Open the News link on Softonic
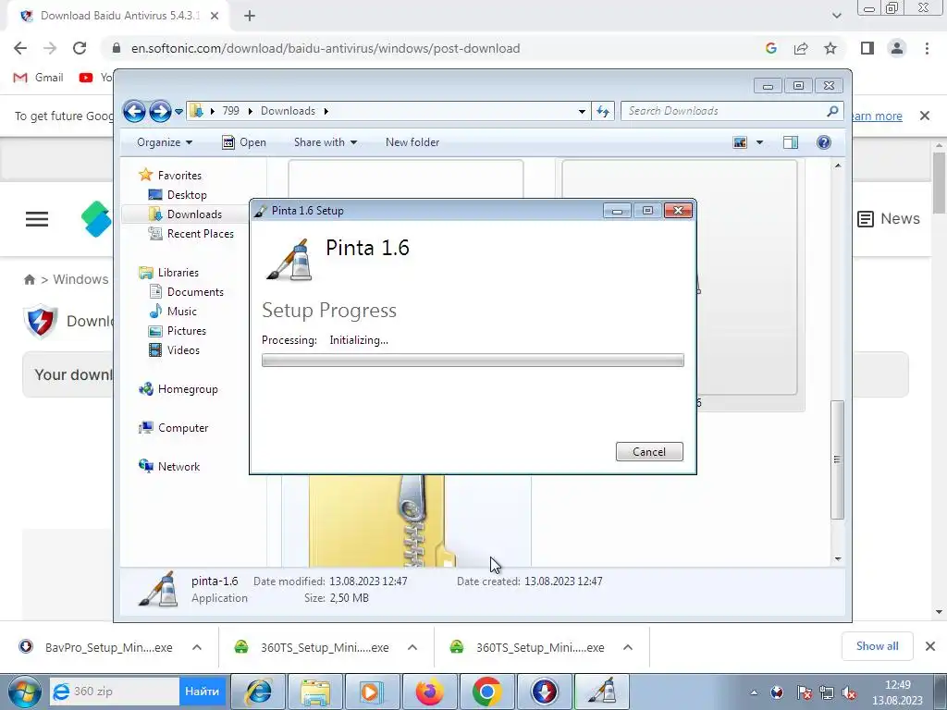Viewport: 947px width, 710px height. coord(889,218)
